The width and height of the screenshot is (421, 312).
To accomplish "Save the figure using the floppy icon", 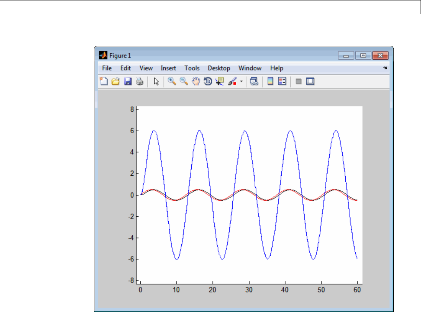I will (128, 81).
